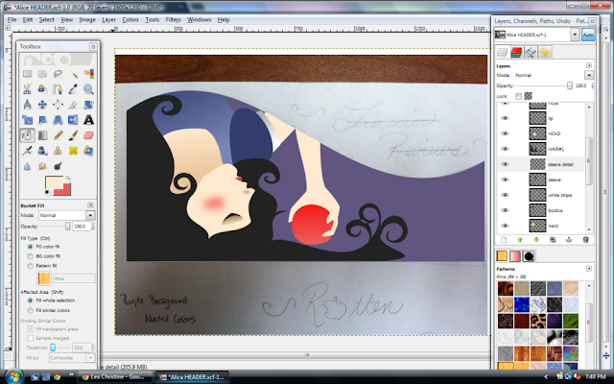Open the Colors menu
The image size is (614, 384).
coord(130,19)
